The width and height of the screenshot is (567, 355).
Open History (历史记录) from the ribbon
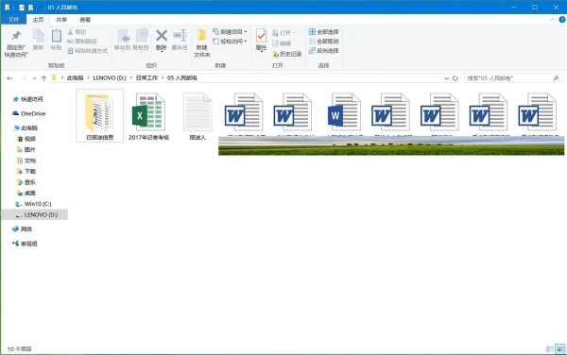point(287,54)
